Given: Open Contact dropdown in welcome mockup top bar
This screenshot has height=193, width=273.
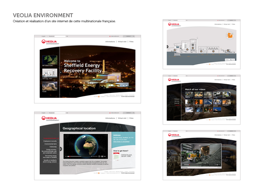Looking at the screenshot, I should click(129, 36).
